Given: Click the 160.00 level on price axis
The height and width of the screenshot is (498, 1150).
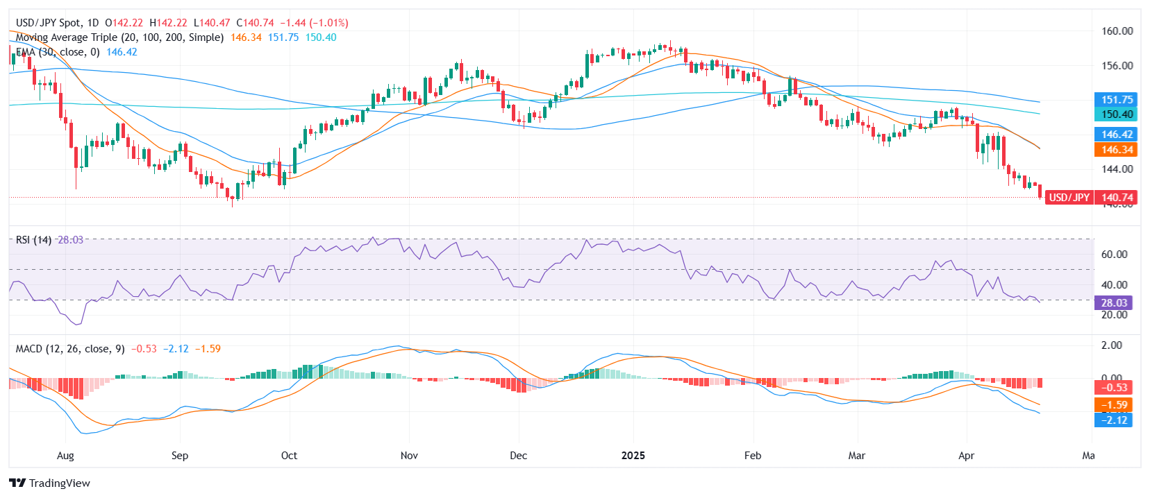Looking at the screenshot, I should [x=1117, y=31].
